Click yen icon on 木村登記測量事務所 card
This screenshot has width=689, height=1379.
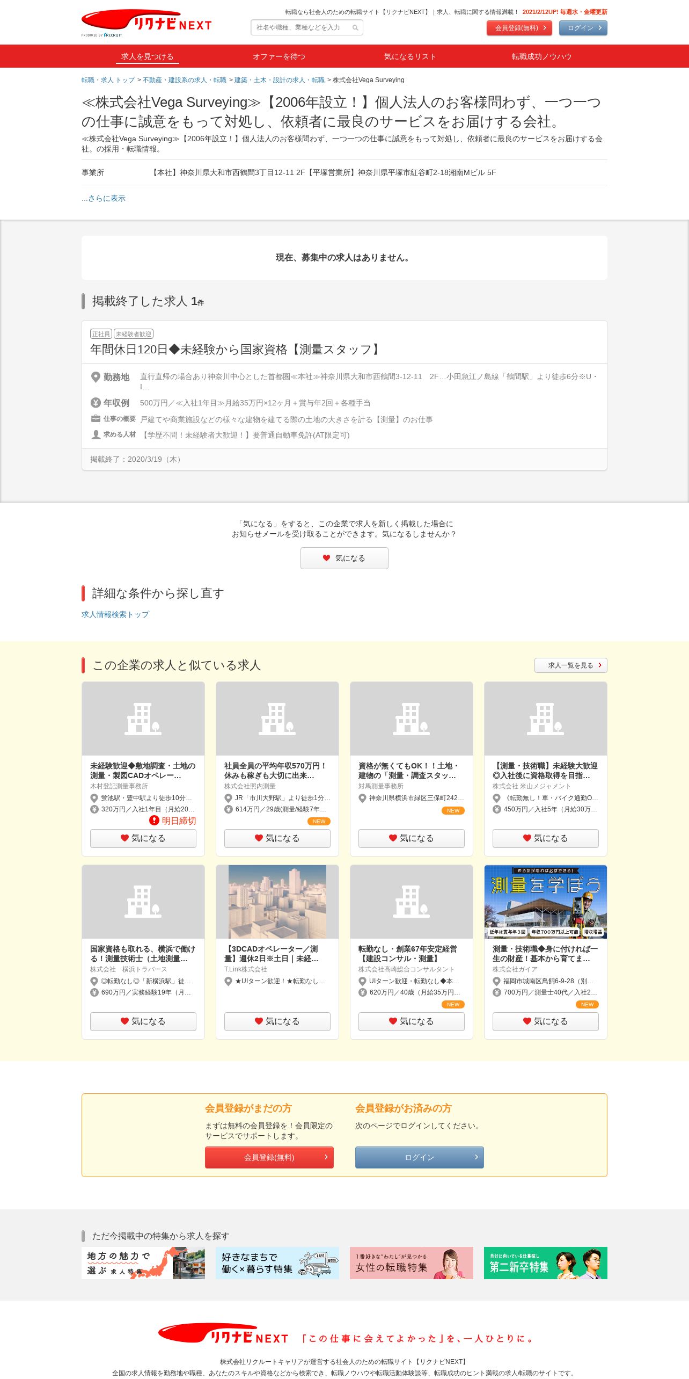(94, 809)
